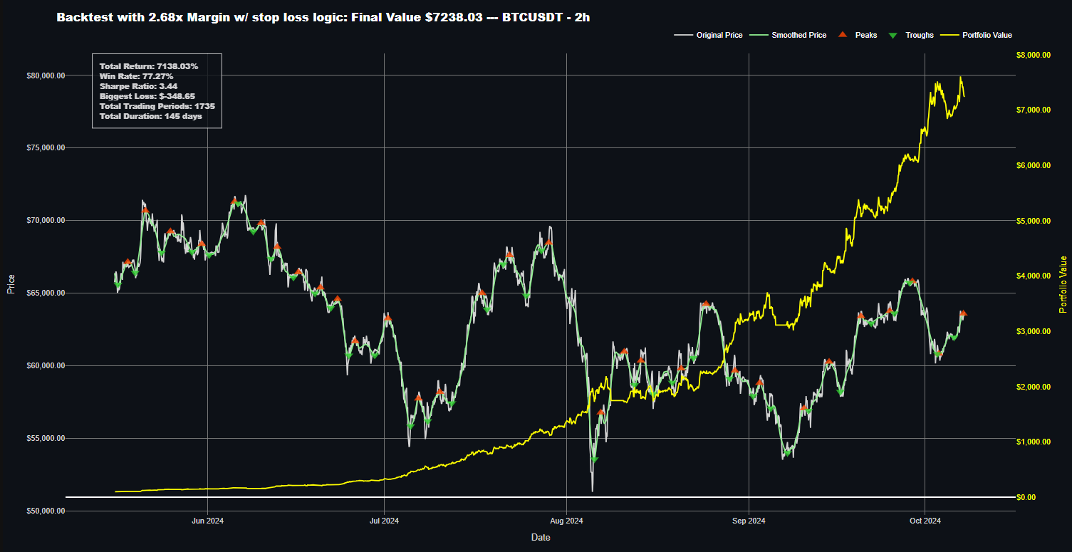Click the $7,000.00 portfolio tick label
This screenshot has height=552, width=1072.
coord(1033,110)
